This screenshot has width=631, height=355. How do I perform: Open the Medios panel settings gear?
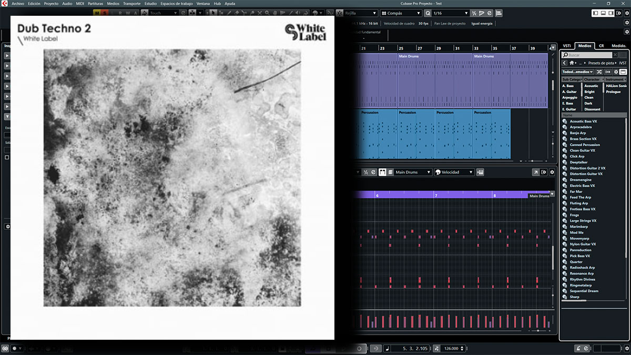pyautogui.click(x=616, y=72)
